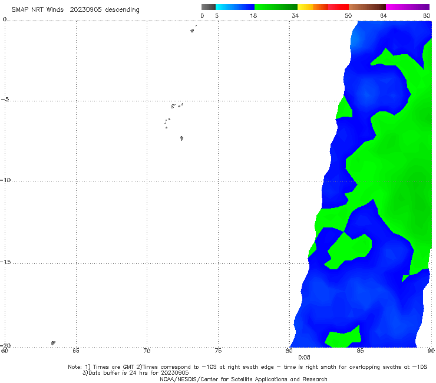
Task: Click the green 18–34 segment of the color bar
Action: (x=276, y=7)
